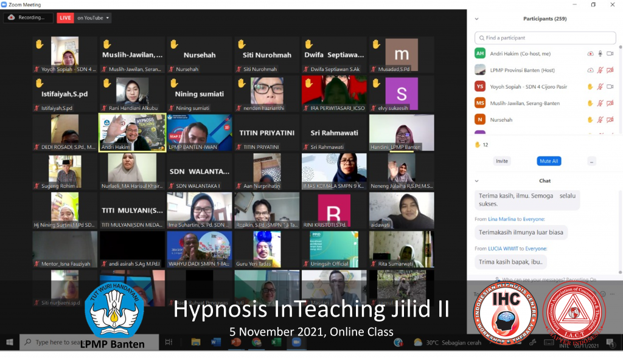Viewport: 623px width, 358px height.
Task: Collapse the Participants panel chevron
Action: [476, 19]
